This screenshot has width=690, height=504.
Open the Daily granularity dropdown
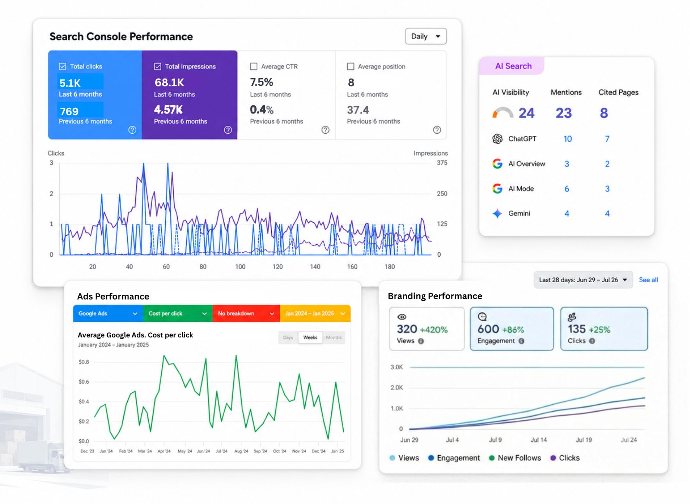pos(426,36)
